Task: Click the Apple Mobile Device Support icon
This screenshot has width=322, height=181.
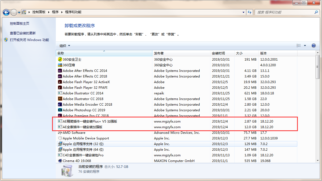Action: [x=60, y=138]
